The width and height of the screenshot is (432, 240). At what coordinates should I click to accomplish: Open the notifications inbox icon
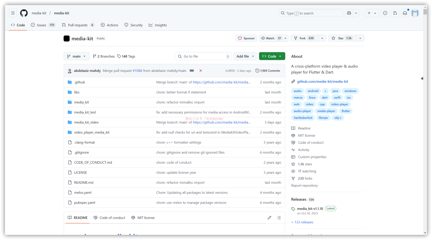(405, 13)
